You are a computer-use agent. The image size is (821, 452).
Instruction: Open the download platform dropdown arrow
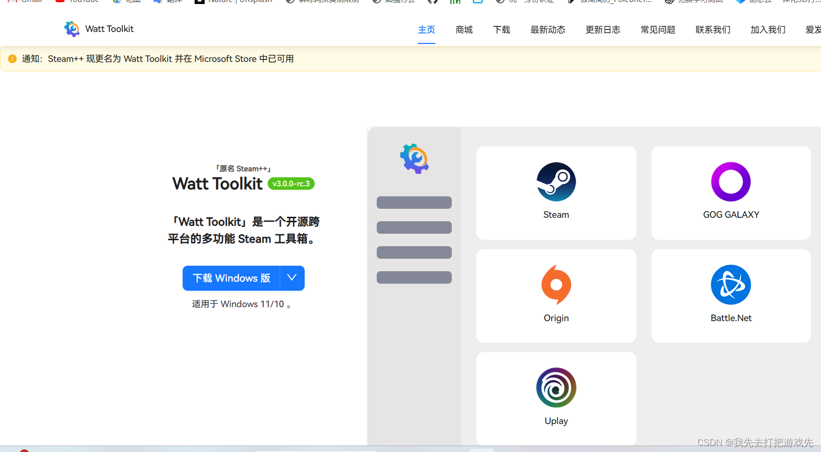tap(292, 278)
